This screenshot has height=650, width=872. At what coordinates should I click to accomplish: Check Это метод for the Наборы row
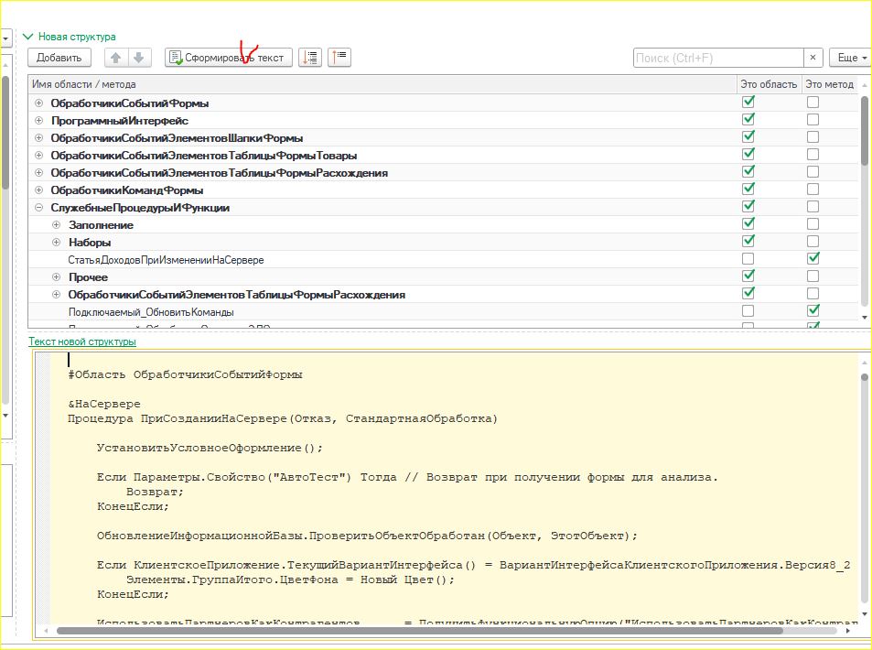click(x=813, y=241)
